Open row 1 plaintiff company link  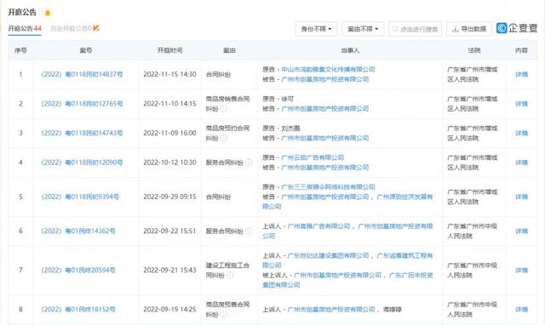[328, 70]
